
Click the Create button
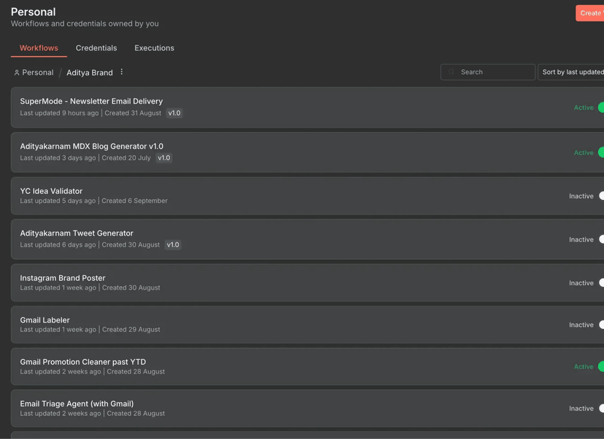click(x=590, y=13)
